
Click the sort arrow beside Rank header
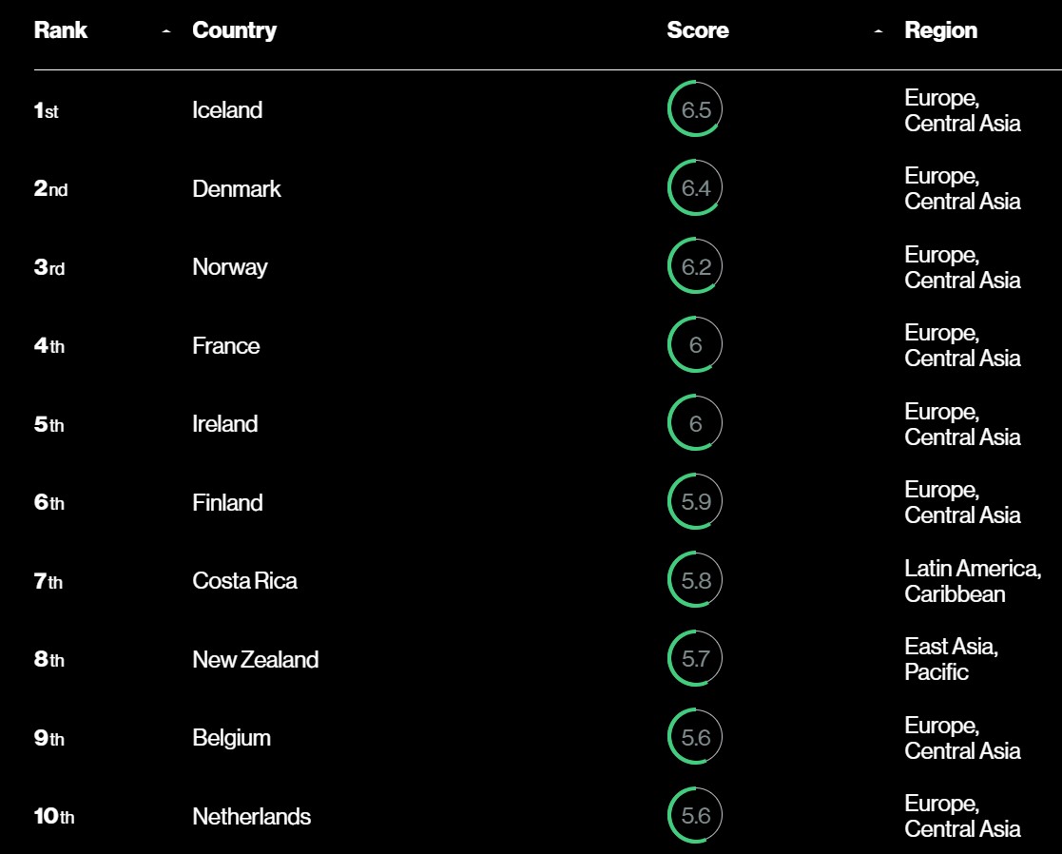tap(166, 31)
